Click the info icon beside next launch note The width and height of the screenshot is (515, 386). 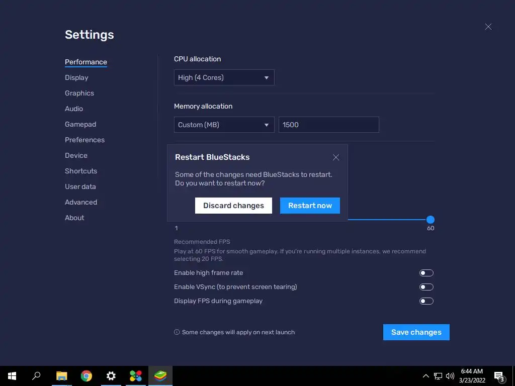tap(177, 332)
